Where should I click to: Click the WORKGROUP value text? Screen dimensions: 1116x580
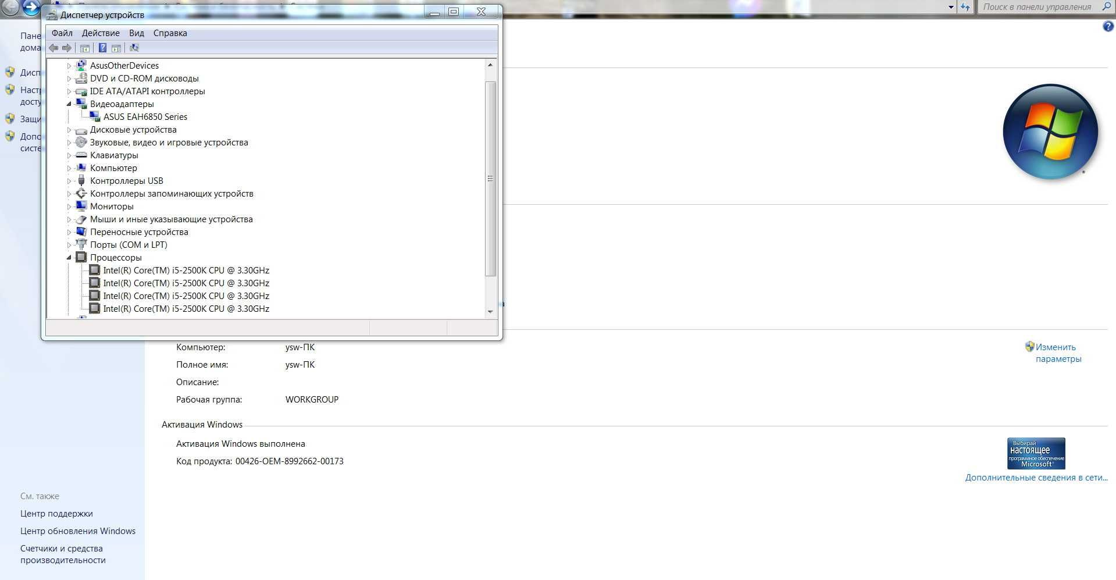(x=312, y=400)
